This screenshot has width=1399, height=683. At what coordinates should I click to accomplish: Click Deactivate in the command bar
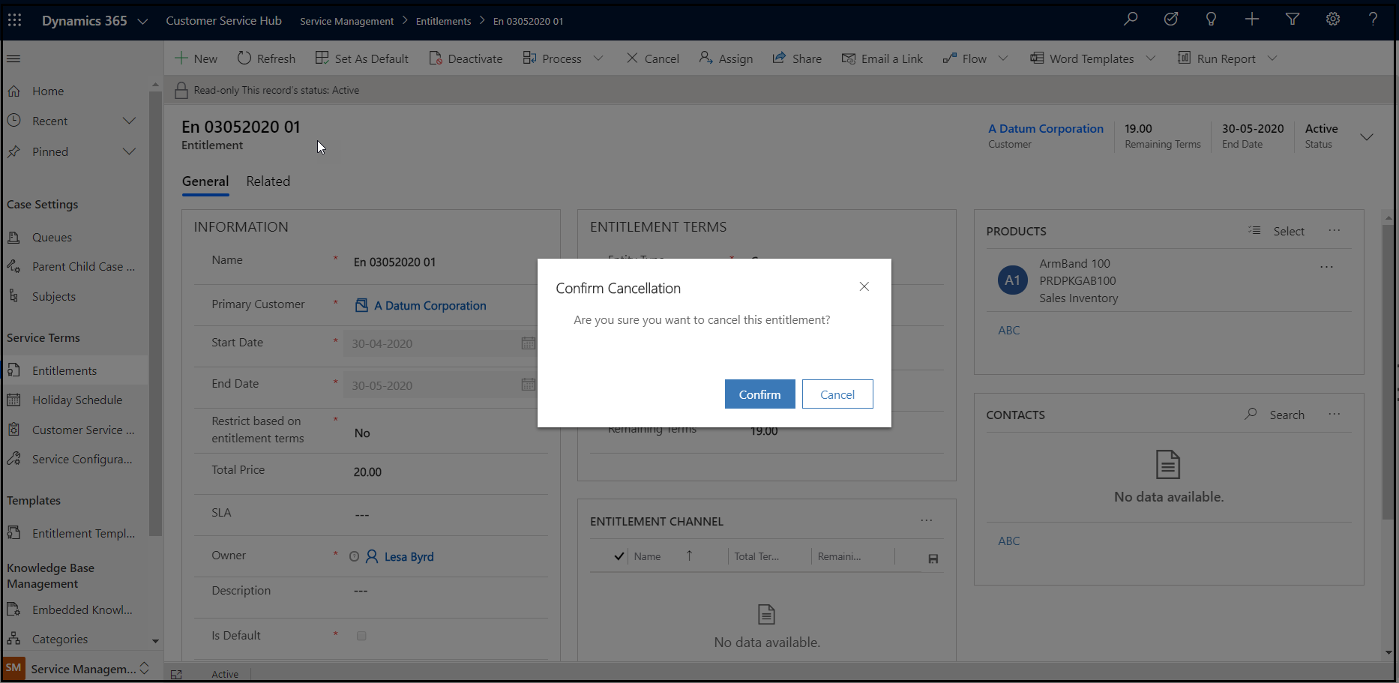click(x=466, y=58)
